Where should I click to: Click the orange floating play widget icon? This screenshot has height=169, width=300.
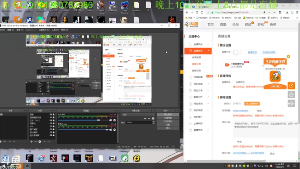point(291,86)
